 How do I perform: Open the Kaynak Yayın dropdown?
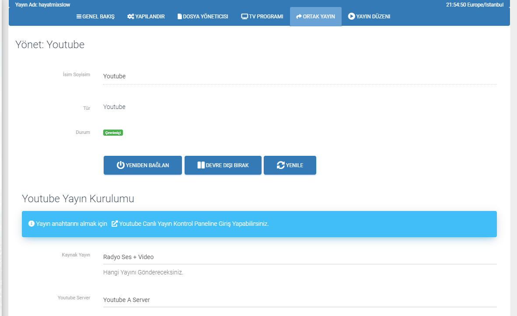(x=300, y=257)
